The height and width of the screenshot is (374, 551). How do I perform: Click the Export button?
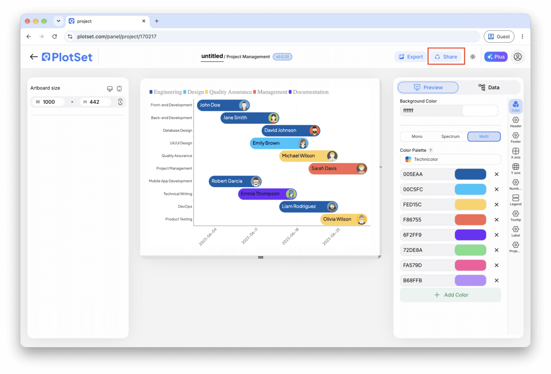click(410, 57)
